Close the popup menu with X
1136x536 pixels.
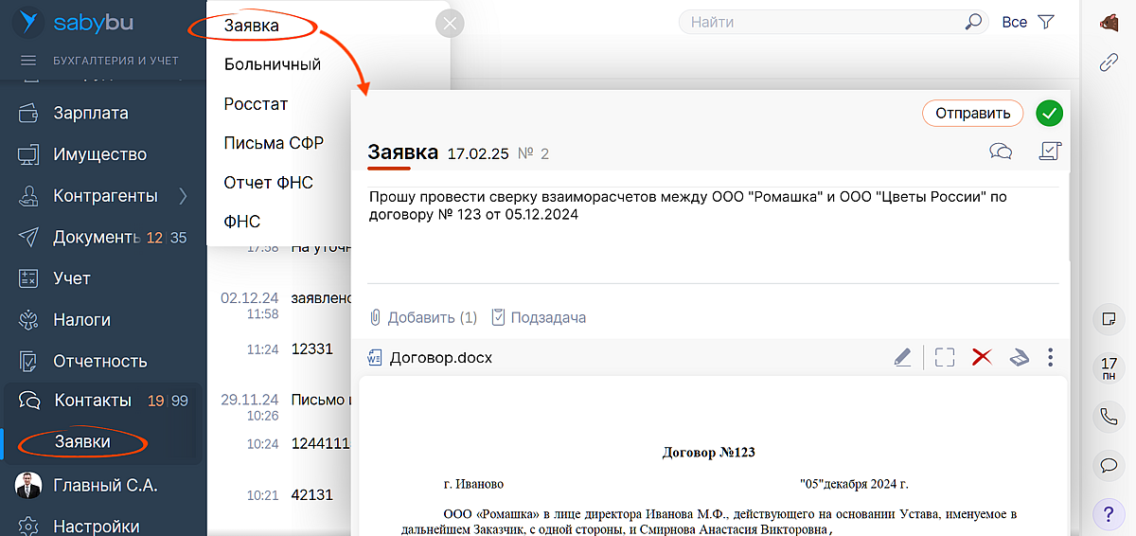coord(450,25)
